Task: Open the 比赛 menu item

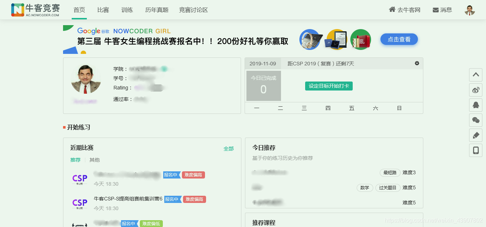Action: tap(103, 10)
